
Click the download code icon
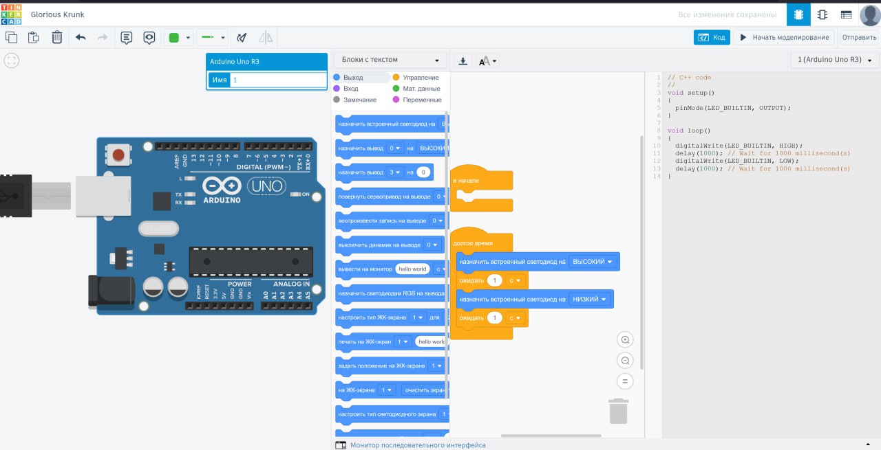pyautogui.click(x=463, y=60)
